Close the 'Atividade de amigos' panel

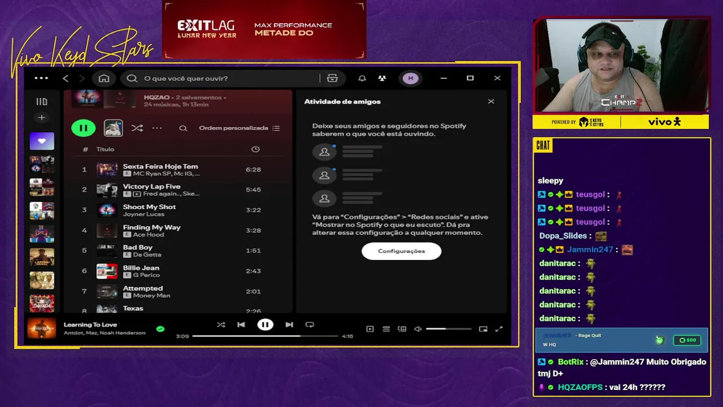point(491,101)
